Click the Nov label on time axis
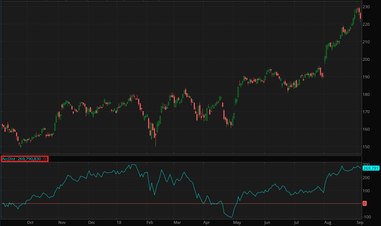Image resolution: width=381 pixels, height=226 pixels. [62, 222]
